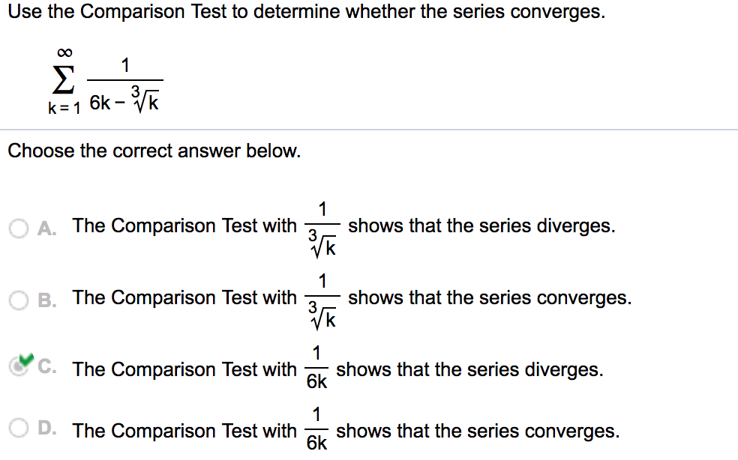This screenshot has width=738, height=460.
Task: Click the horizontal divider line below the series
Action: tap(369, 129)
